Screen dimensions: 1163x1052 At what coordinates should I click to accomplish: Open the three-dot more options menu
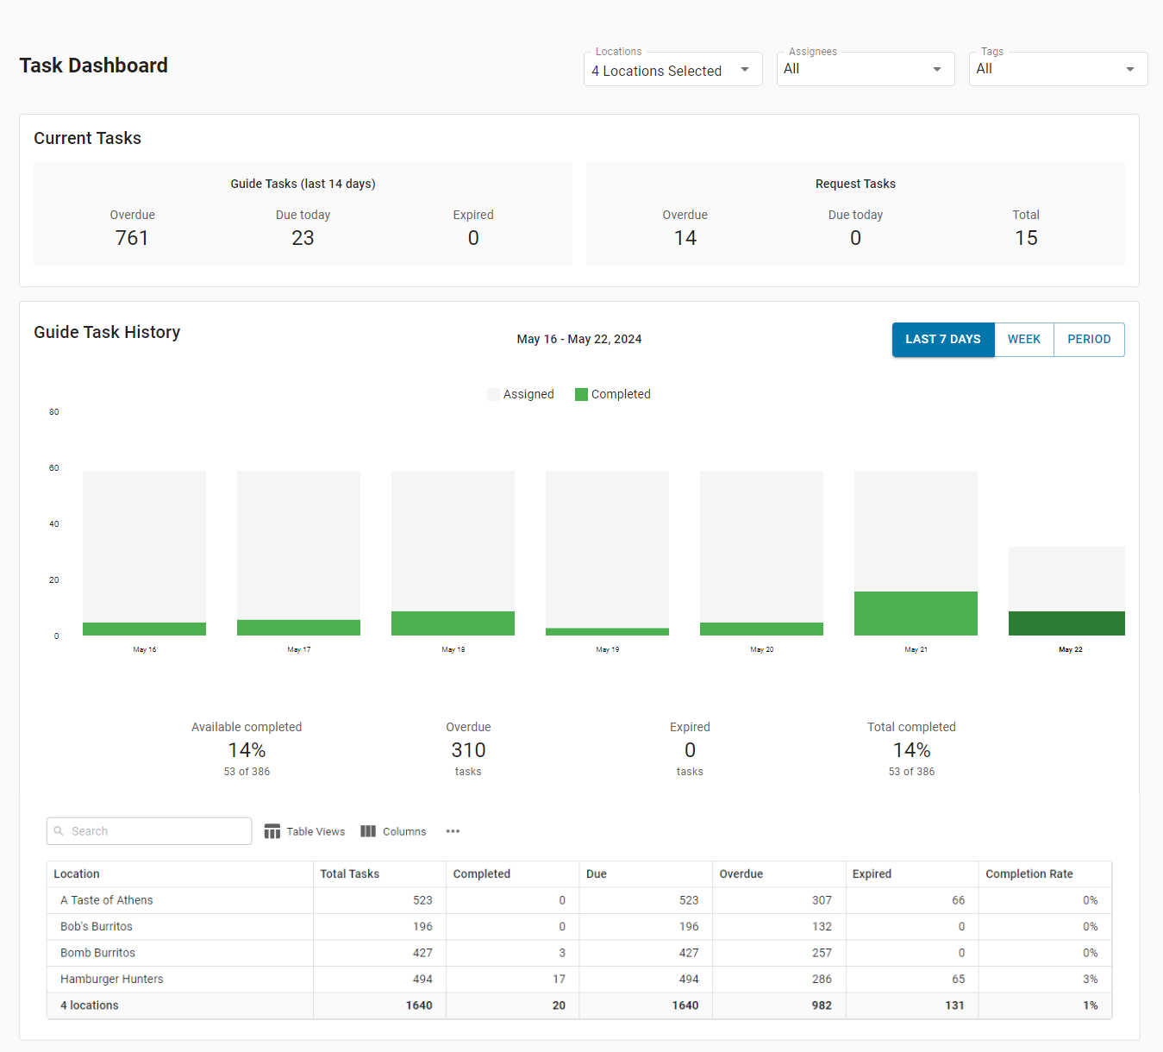coord(453,831)
